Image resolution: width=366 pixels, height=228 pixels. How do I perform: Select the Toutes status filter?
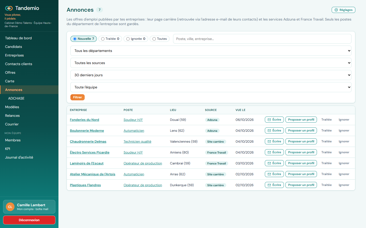pyautogui.click(x=160, y=39)
